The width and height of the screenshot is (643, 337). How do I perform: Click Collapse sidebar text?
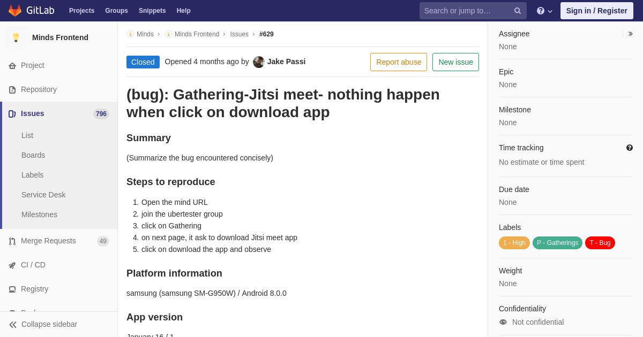(49, 324)
